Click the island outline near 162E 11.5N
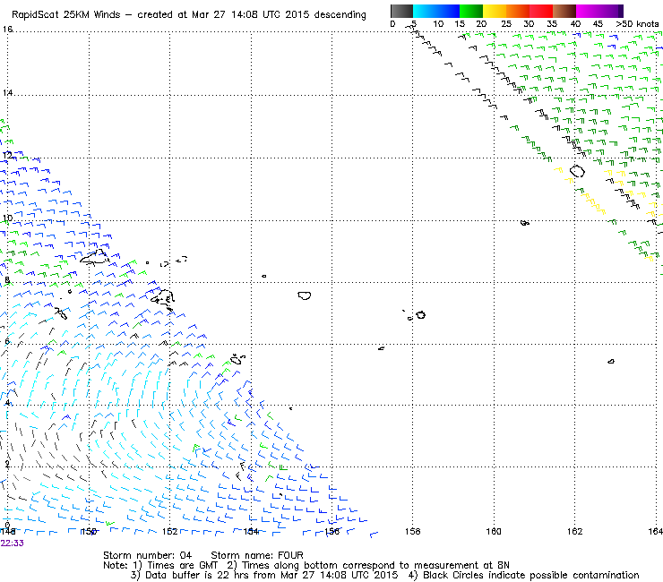 [x=577, y=171]
